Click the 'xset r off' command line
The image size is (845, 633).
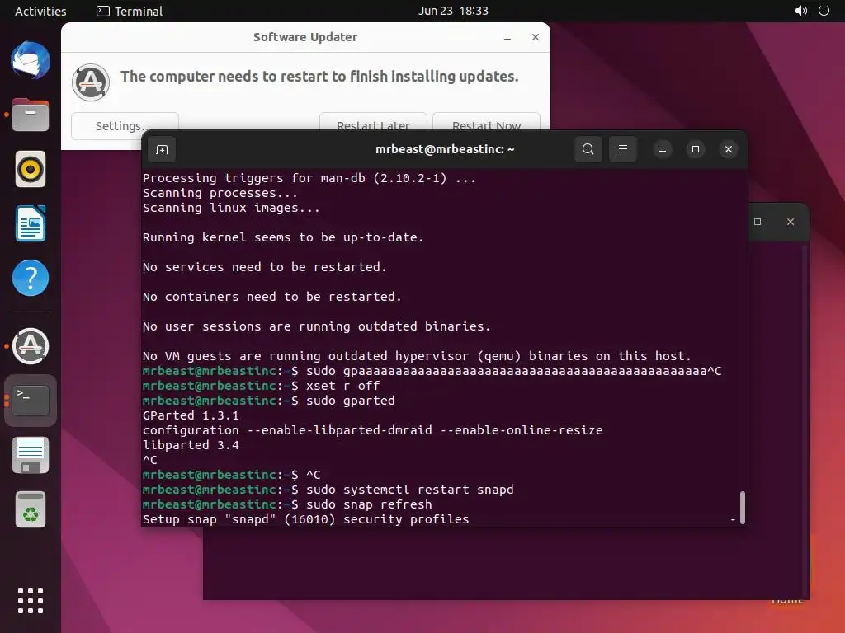click(x=262, y=386)
